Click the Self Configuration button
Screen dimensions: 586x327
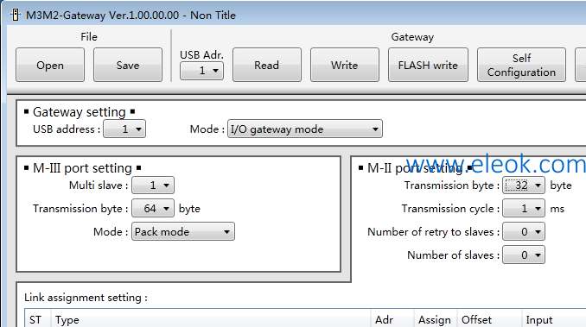521,65
